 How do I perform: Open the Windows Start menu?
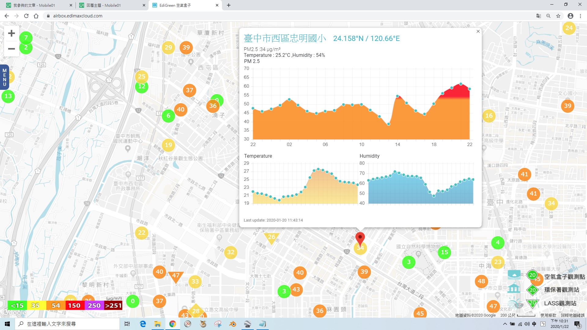click(7, 324)
